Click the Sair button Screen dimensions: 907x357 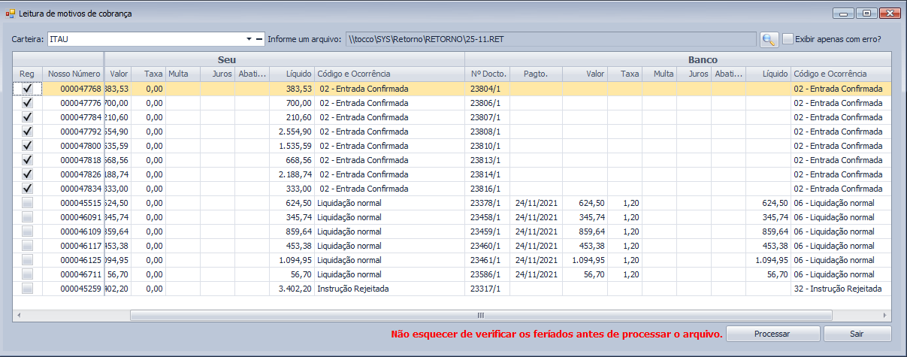pyautogui.click(x=857, y=334)
